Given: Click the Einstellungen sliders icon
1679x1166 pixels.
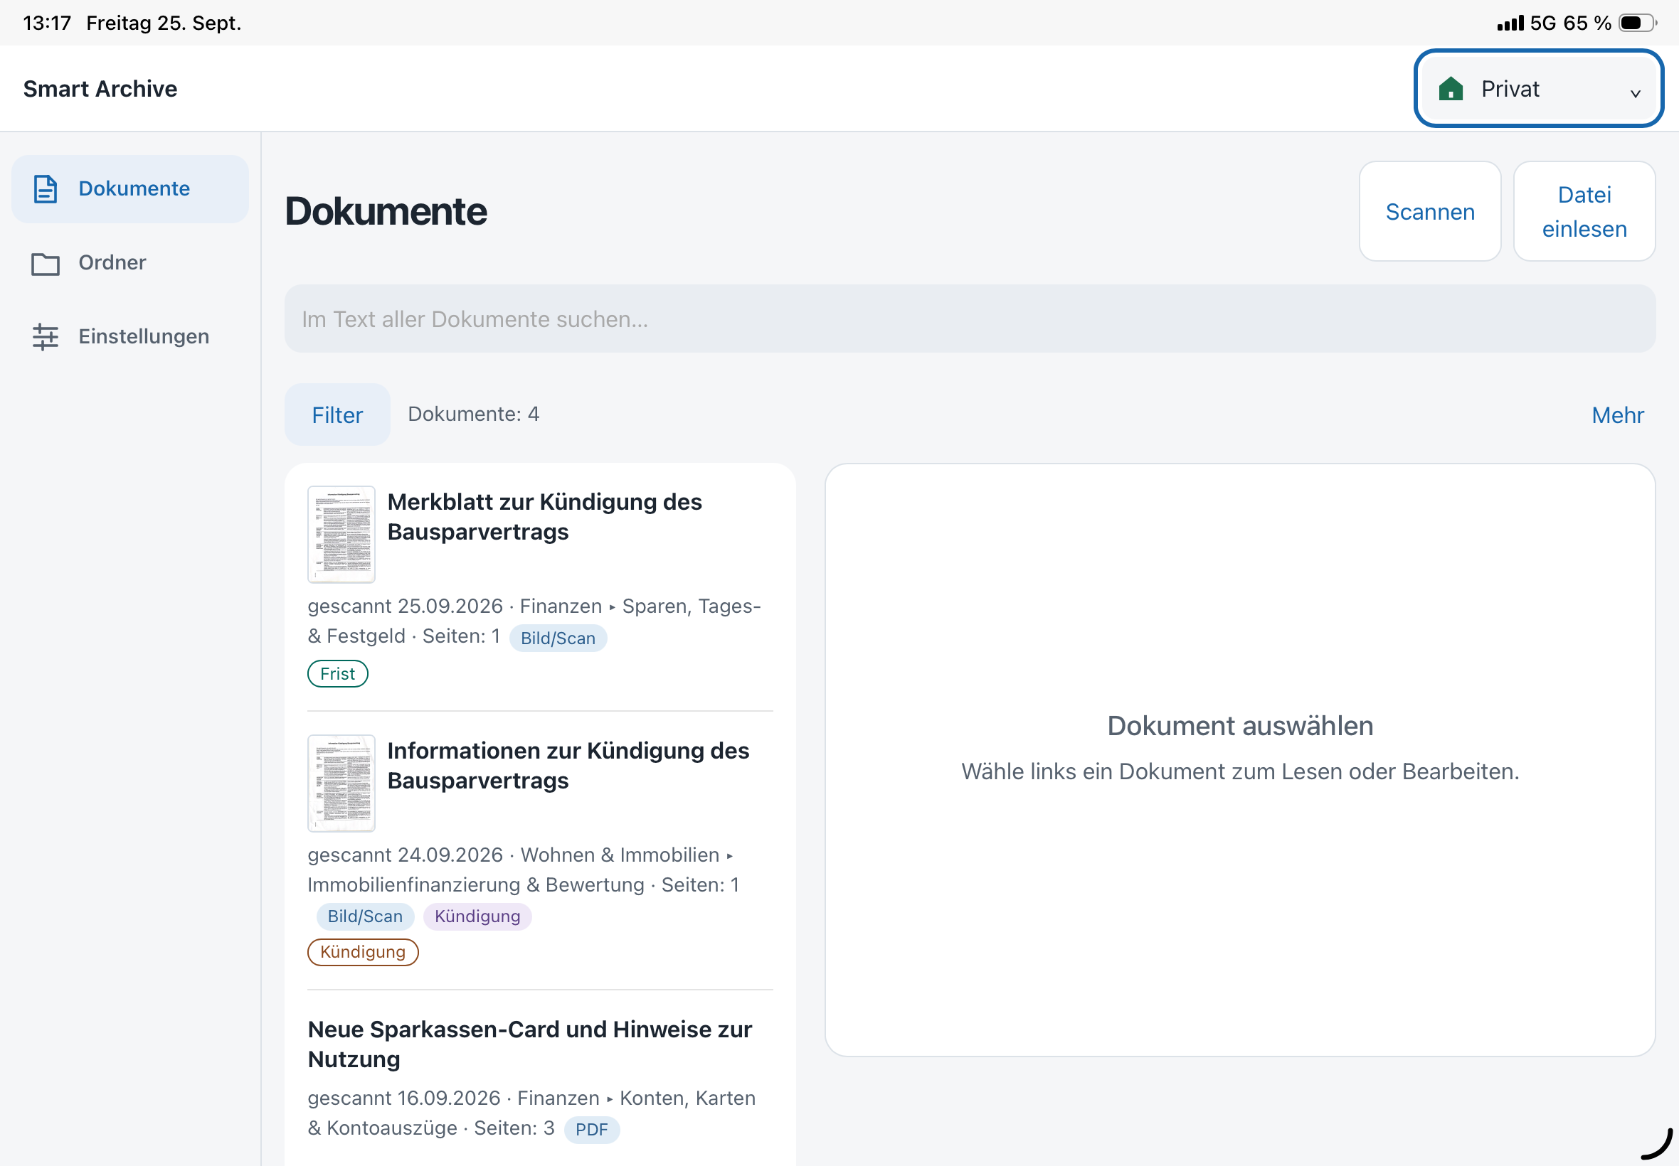Looking at the screenshot, I should (46, 337).
